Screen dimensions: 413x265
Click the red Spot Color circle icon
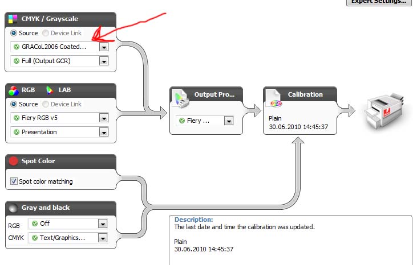(x=14, y=161)
